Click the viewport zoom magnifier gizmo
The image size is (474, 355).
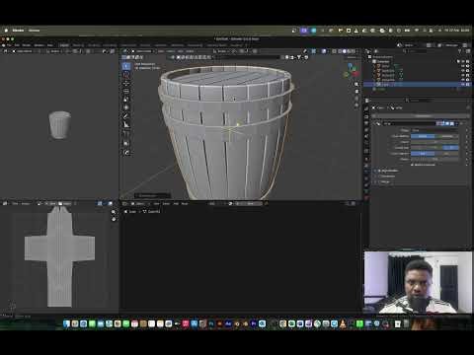356,85
